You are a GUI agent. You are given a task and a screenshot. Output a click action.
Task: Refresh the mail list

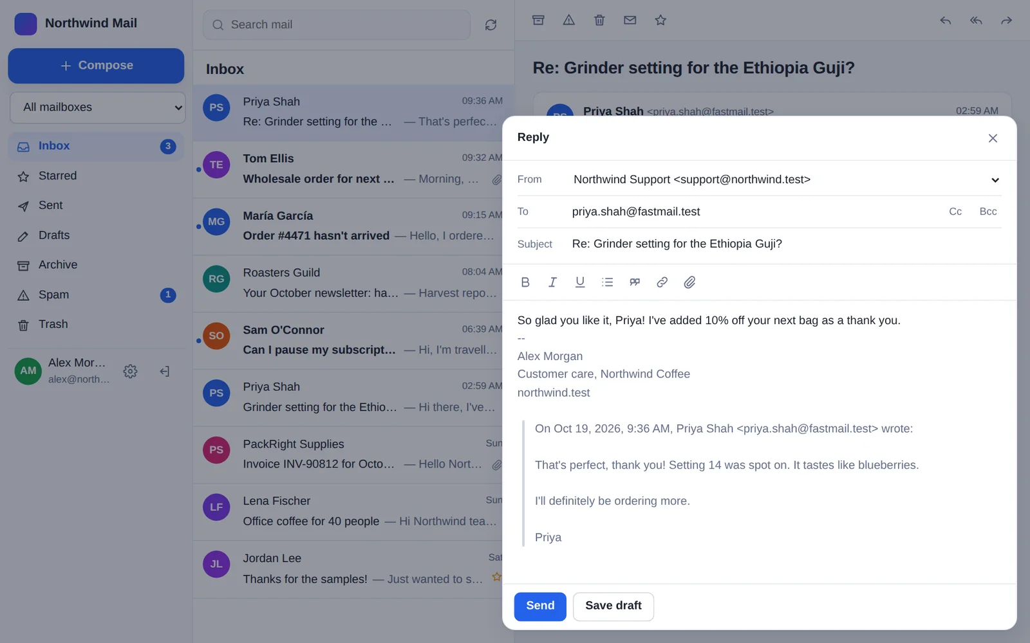(x=491, y=25)
